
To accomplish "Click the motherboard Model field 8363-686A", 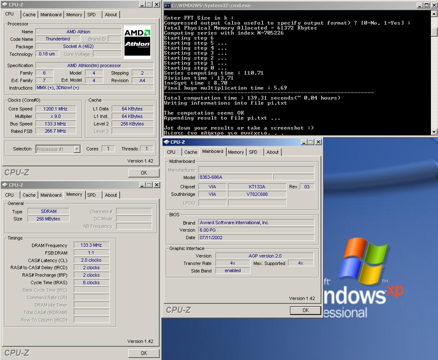I will point(235,177).
